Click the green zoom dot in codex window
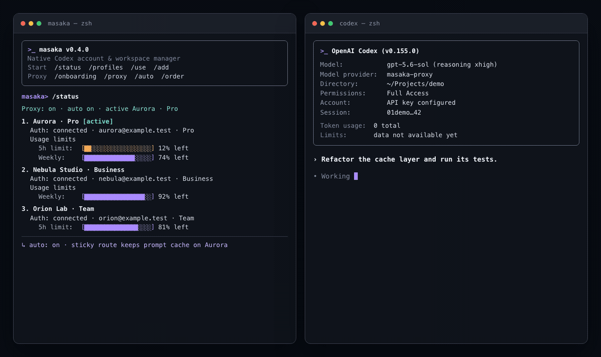 click(331, 24)
